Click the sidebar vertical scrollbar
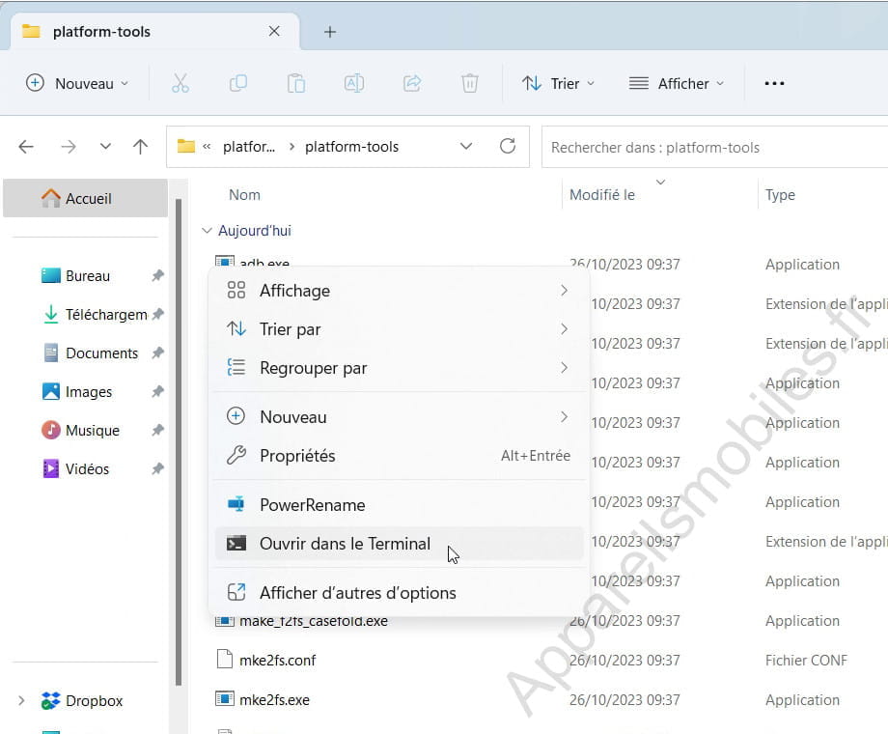 pos(179,442)
